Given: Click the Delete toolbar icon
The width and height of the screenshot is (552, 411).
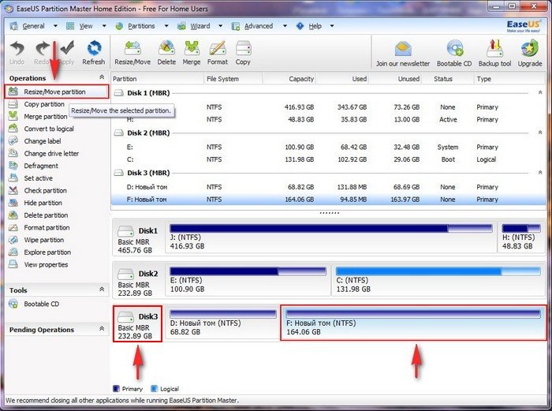Looking at the screenshot, I should 166,53.
